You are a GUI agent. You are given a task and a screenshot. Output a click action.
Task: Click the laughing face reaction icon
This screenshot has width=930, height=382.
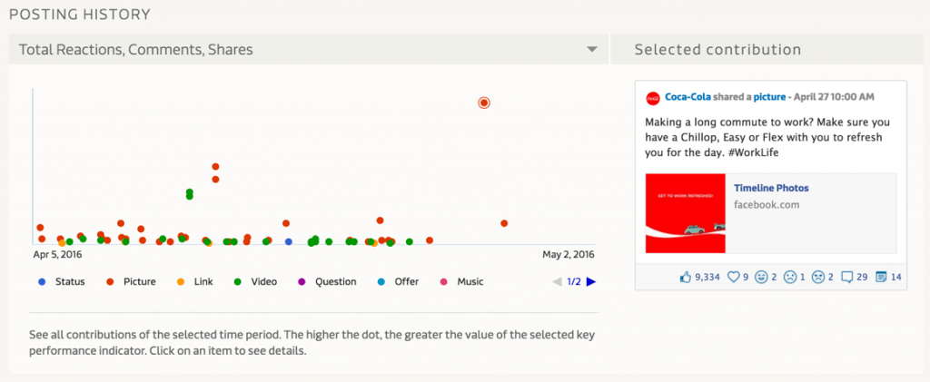pos(761,277)
